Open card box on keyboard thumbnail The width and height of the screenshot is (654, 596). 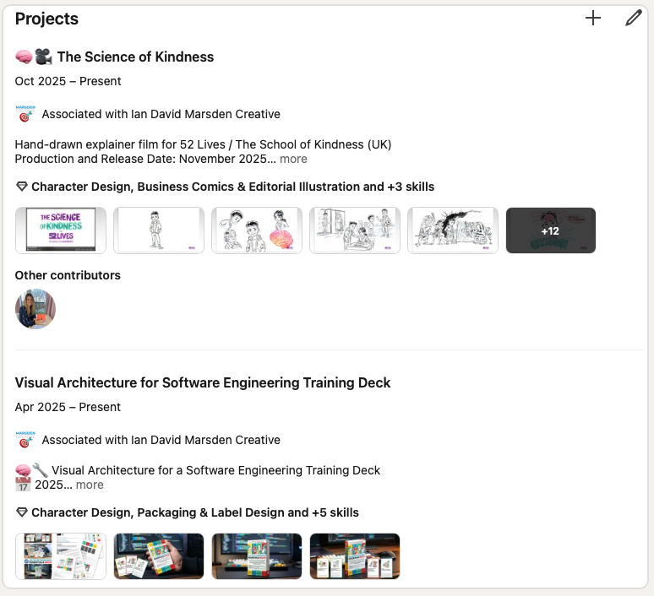click(257, 556)
